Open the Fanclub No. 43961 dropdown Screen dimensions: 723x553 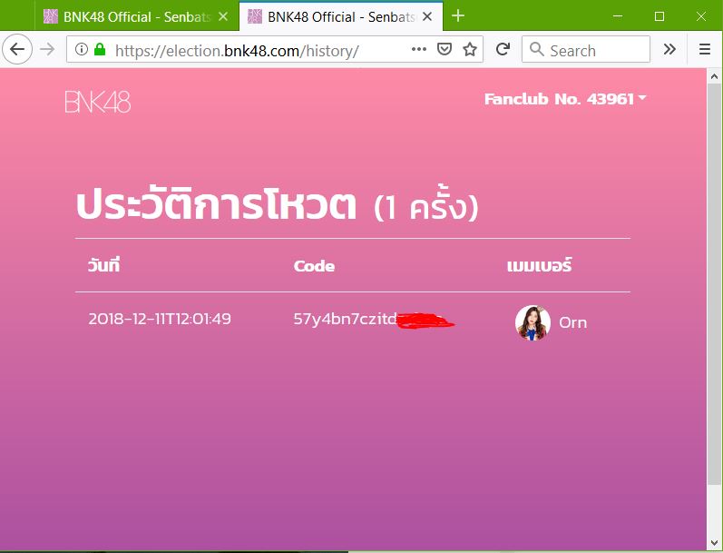point(565,99)
